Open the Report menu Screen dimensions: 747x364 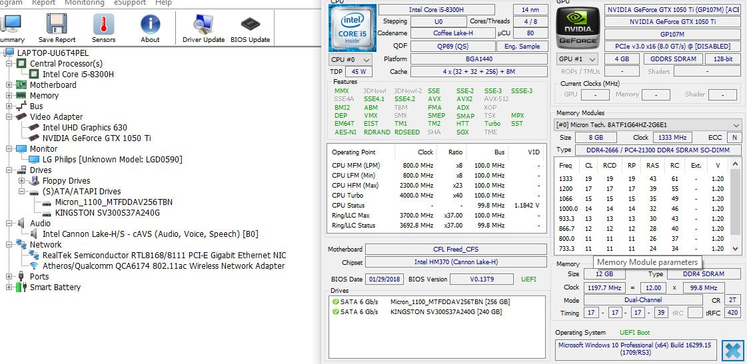[44, 3]
